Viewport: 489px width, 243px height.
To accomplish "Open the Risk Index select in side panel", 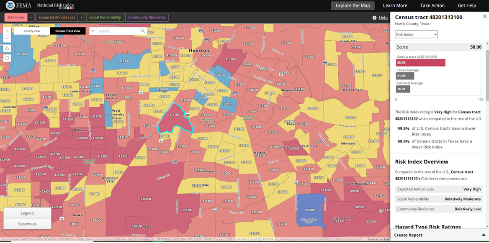I will point(417,34).
